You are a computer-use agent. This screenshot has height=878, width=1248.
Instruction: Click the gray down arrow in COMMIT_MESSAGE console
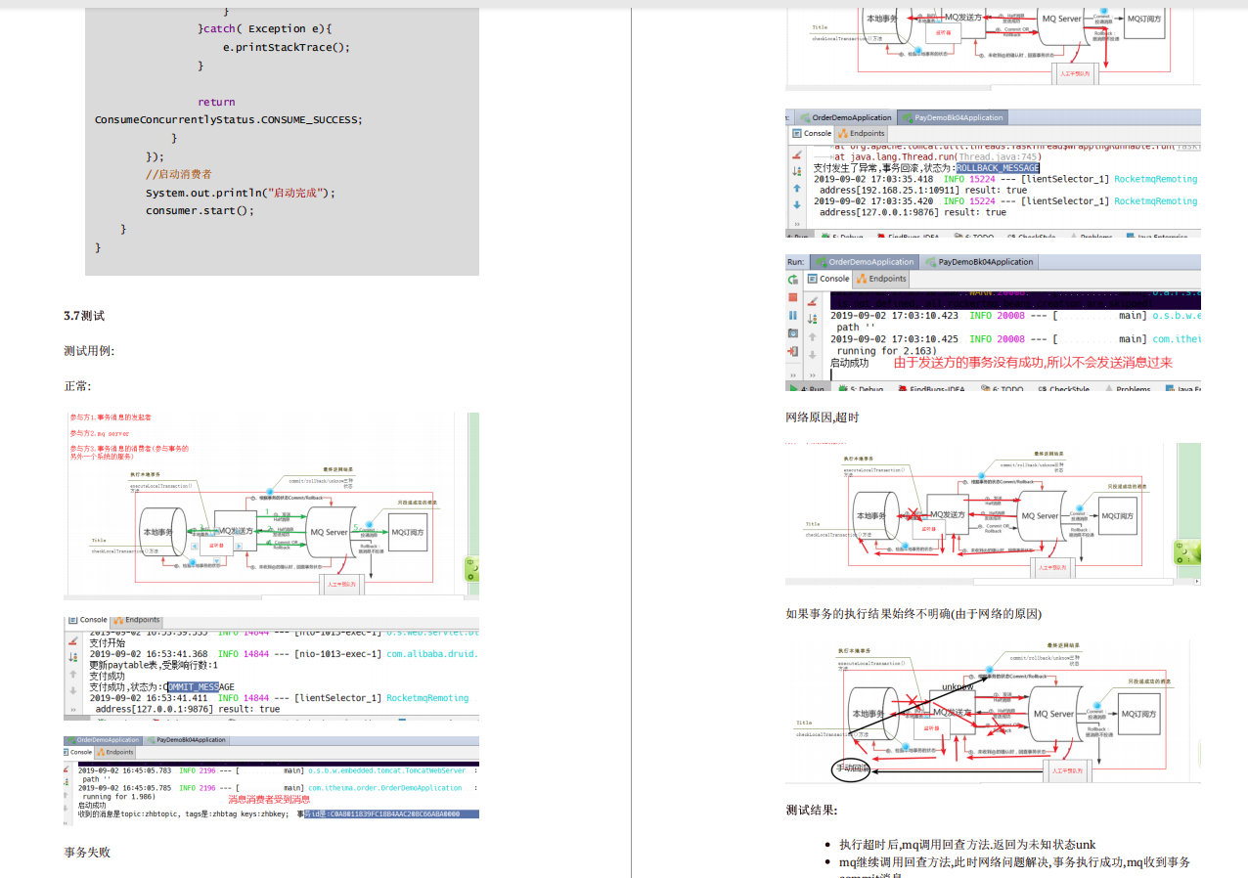point(72,690)
